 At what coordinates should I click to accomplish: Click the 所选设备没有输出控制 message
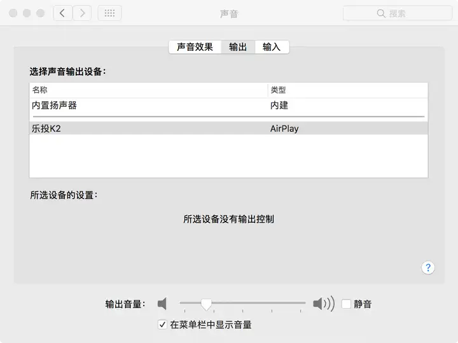(229, 219)
